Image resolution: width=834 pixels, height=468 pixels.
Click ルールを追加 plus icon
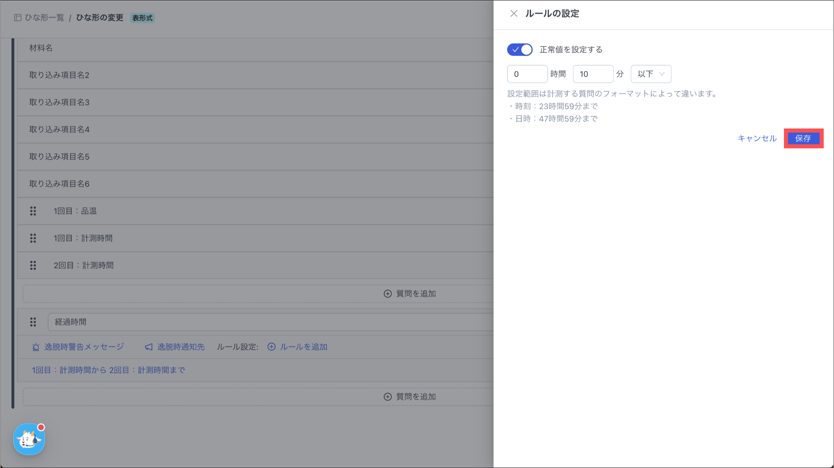point(272,347)
